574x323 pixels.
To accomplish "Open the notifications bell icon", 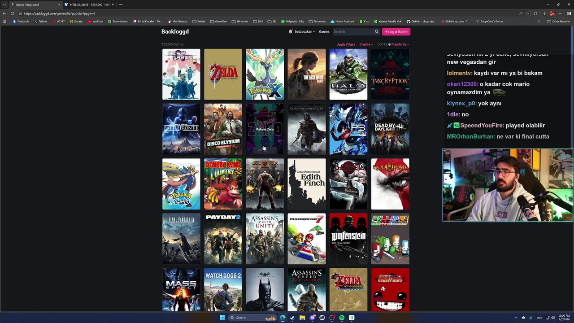I will click(x=291, y=31).
